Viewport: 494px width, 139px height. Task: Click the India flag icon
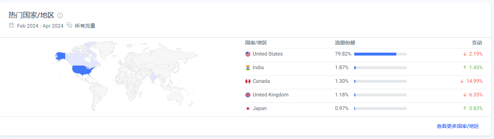pos(248,68)
